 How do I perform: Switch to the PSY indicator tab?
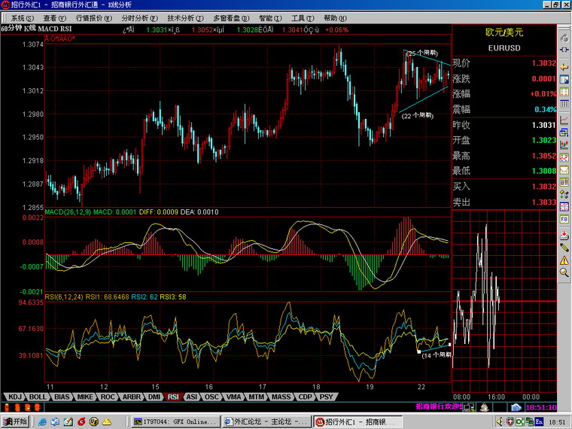326,396
